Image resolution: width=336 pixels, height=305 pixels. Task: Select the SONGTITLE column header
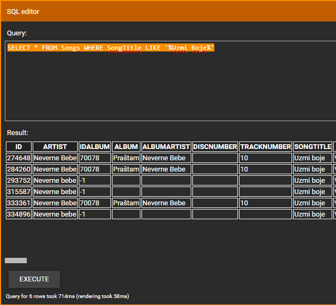point(313,147)
